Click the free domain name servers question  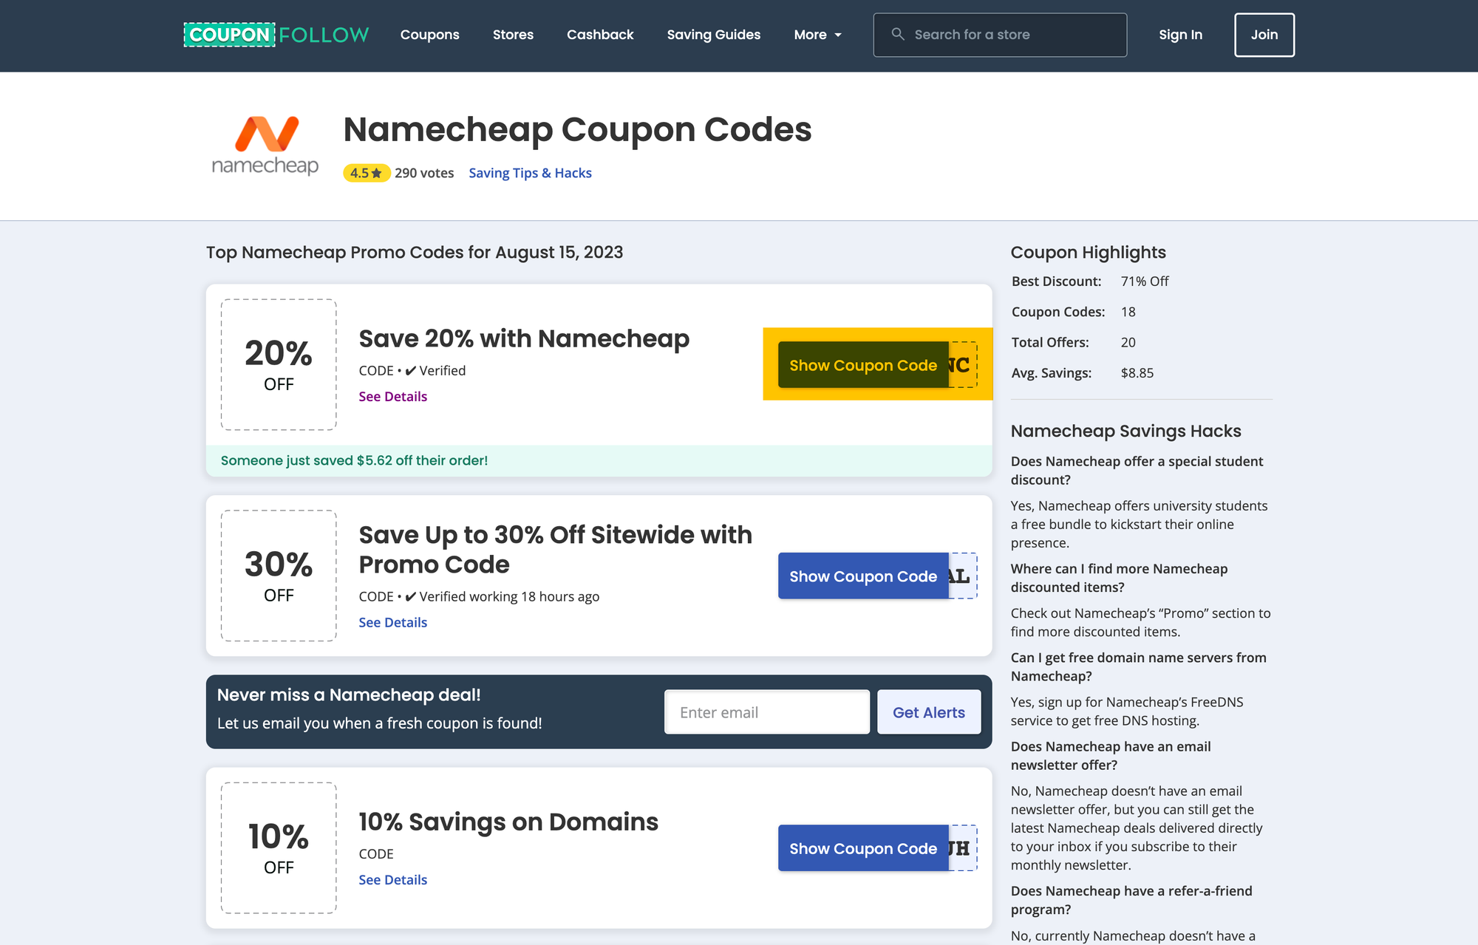(1138, 666)
